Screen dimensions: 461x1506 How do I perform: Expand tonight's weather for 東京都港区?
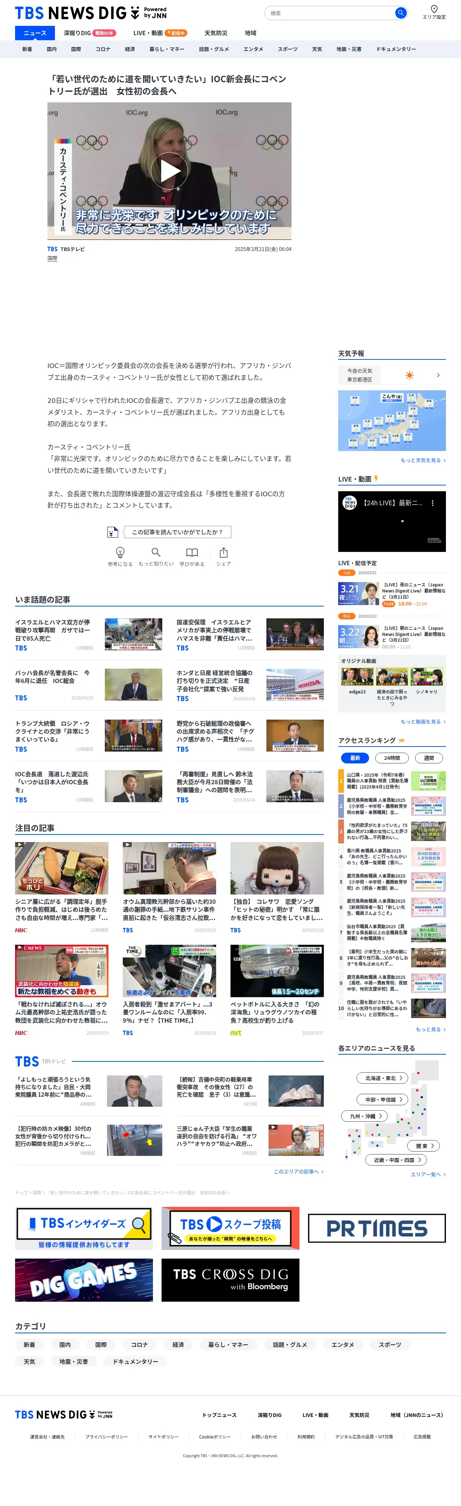(438, 375)
